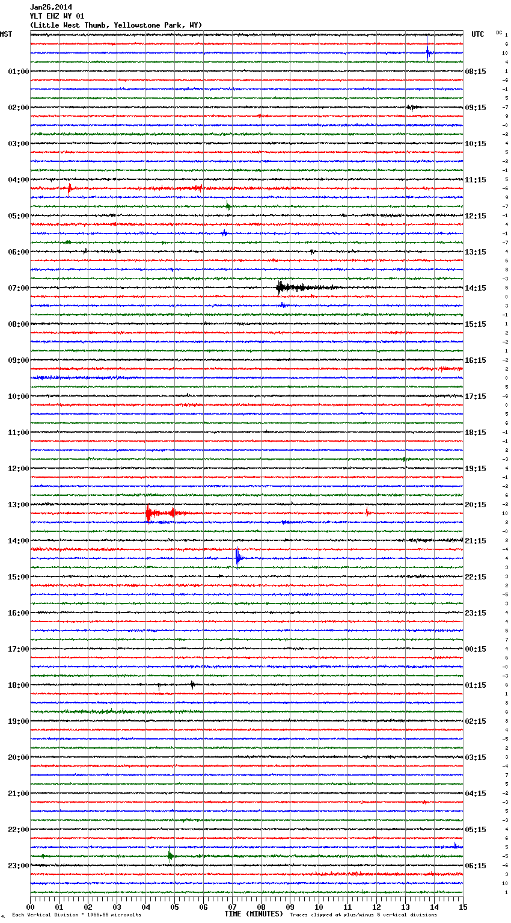This screenshot has height=923, width=511.
Task: Click the green spike on trace after 22:00
Action: click(x=170, y=854)
